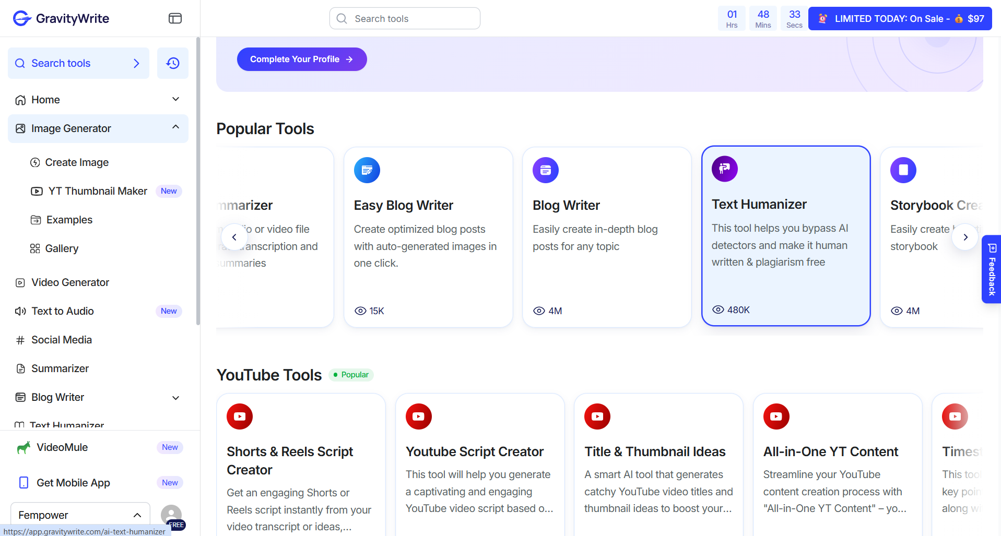This screenshot has height=536, width=1001.
Task: Click the views eye icon on Easy Blog Writer
Action: click(360, 311)
